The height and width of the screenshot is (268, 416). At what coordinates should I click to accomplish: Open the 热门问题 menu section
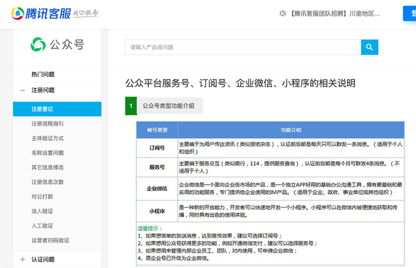pos(43,75)
